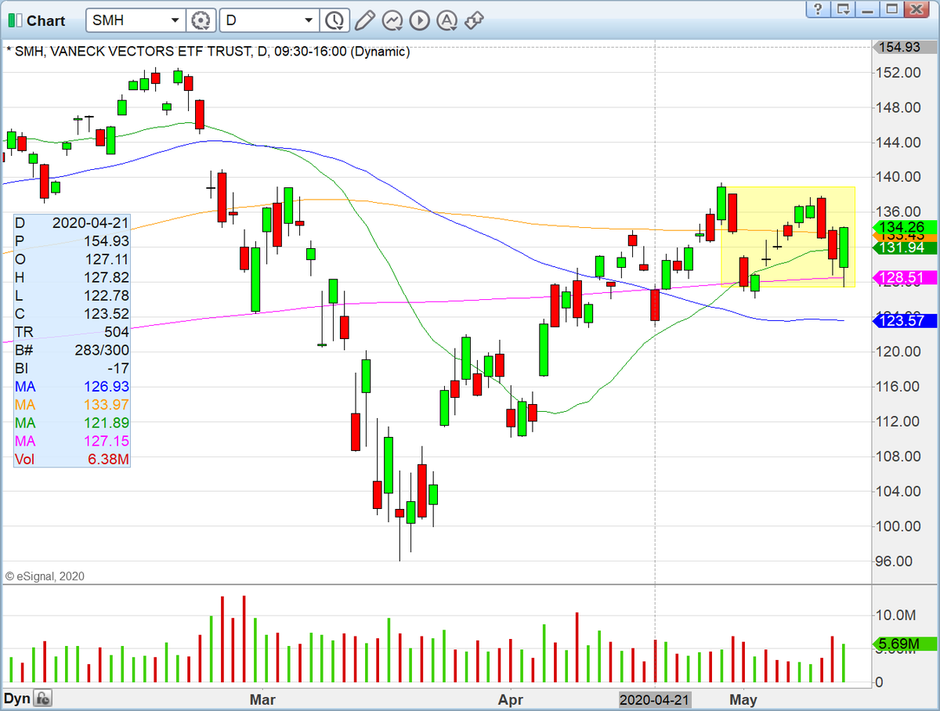
Task: Open the window options menu icon
Action: (x=843, y=9)
